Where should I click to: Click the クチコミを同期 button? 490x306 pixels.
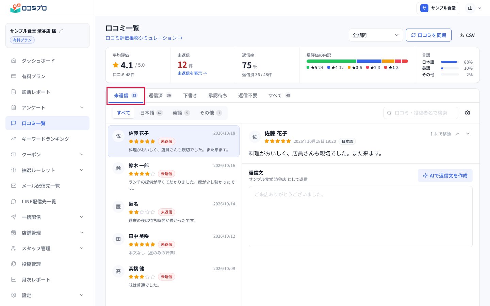pyautogui.click(x=429, y=35)
